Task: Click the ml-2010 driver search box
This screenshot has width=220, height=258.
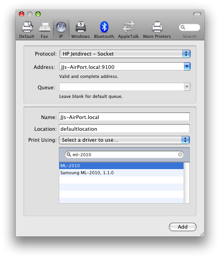Action: [124, 155]
